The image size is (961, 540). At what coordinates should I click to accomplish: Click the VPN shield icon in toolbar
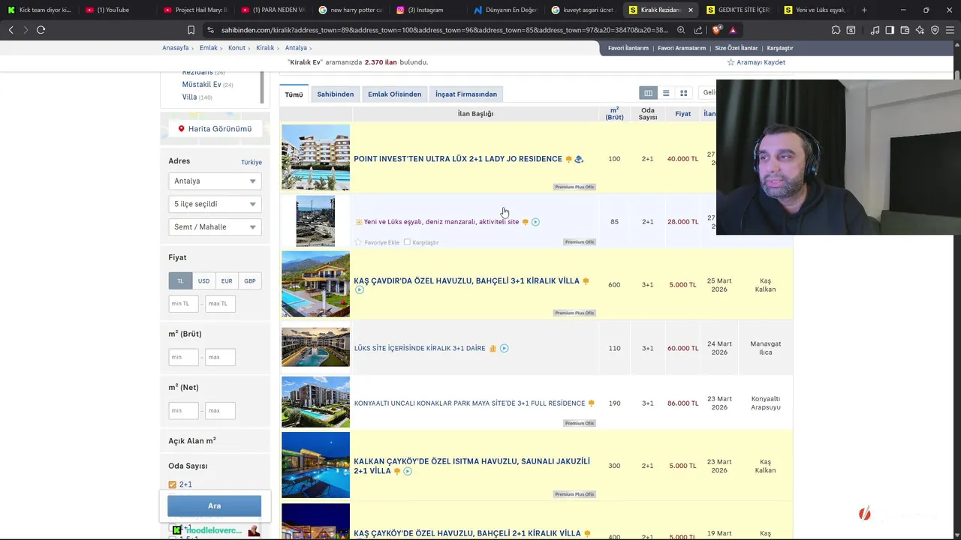tap(935, 30)
